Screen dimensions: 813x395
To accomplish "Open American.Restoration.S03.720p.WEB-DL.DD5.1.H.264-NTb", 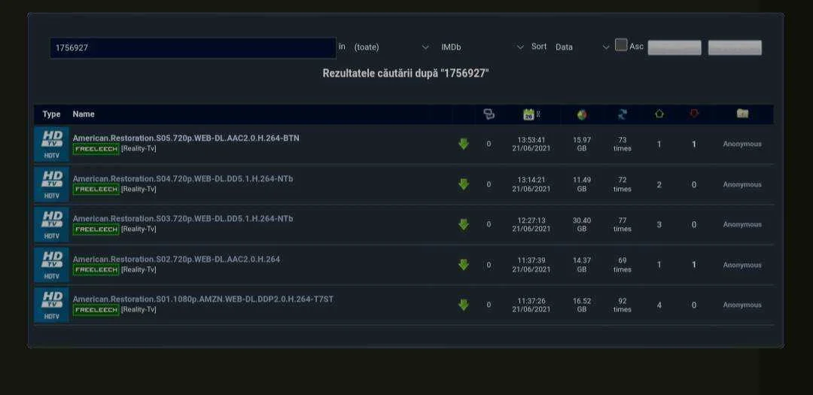I will coord(182,219).
